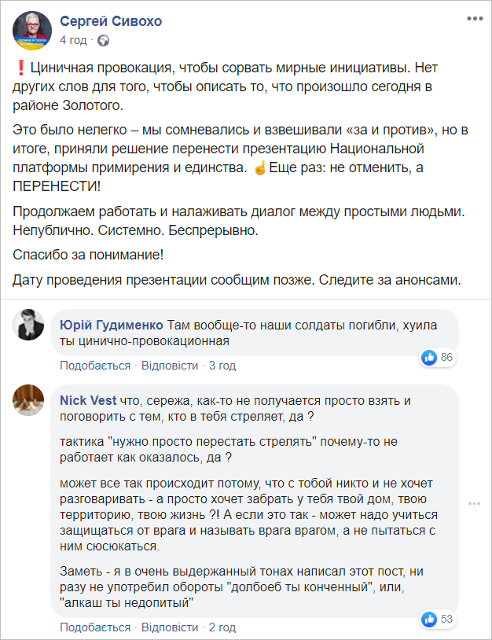Screen dimensions: 492x640
Task: Open options menu for Nick Vest's comment
Action: click(x=474, y=503)
